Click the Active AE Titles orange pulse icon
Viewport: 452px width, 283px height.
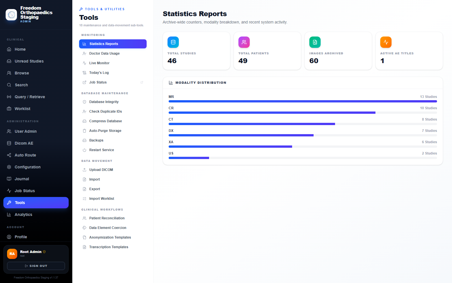point(386,42)
